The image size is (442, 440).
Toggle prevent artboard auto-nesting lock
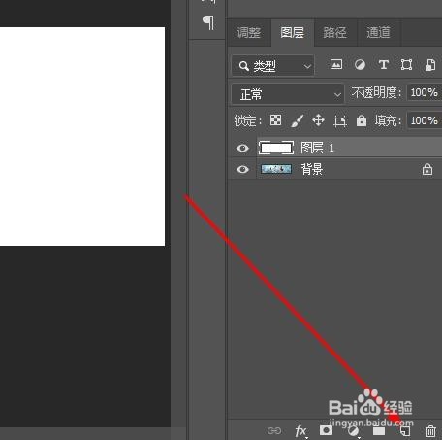[x=340, y=121]
